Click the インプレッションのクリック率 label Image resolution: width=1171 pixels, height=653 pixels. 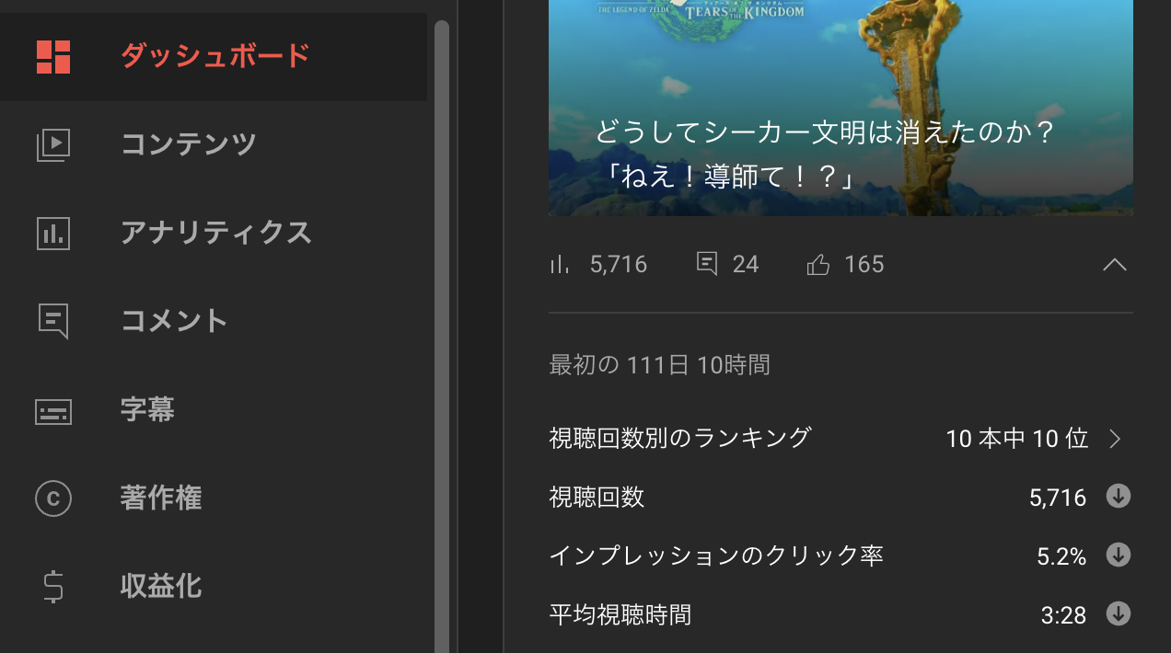(716, 556)
